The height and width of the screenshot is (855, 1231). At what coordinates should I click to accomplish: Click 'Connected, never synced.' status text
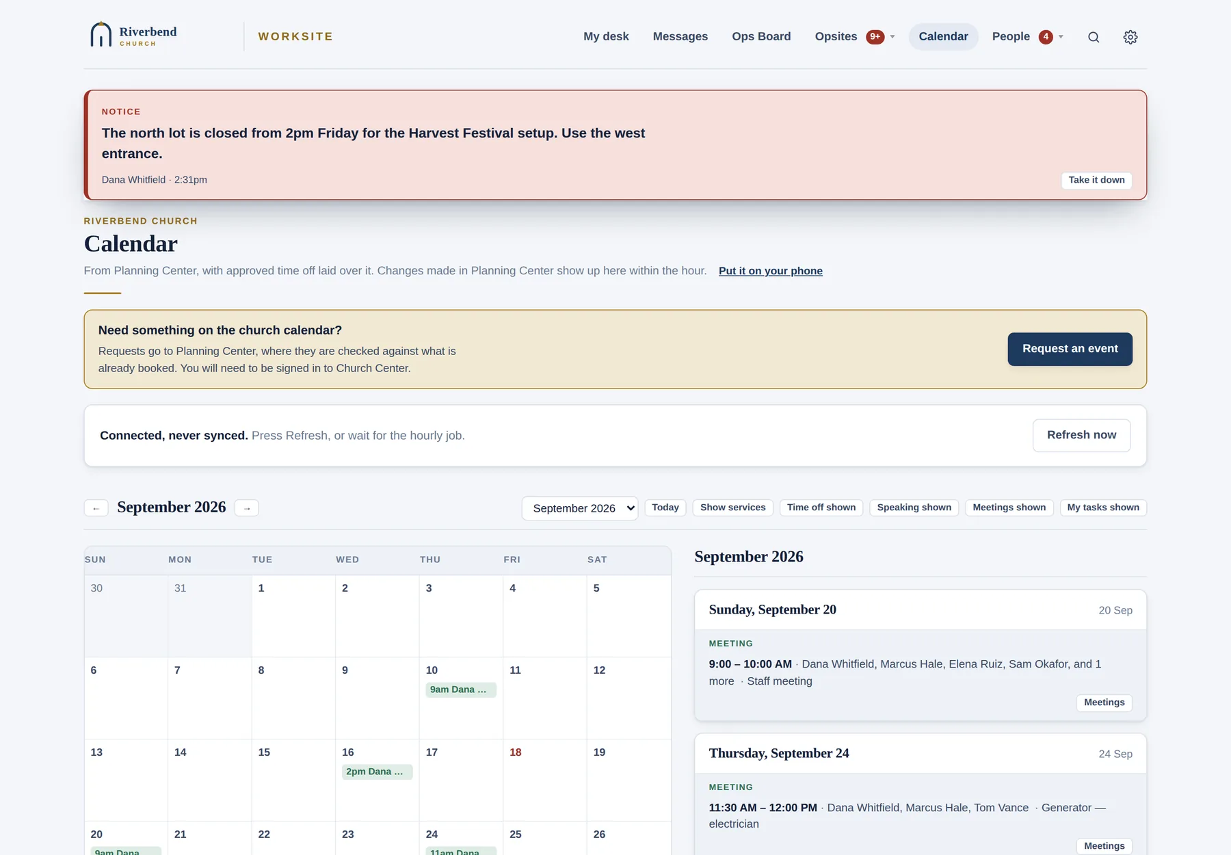(174, 436)
